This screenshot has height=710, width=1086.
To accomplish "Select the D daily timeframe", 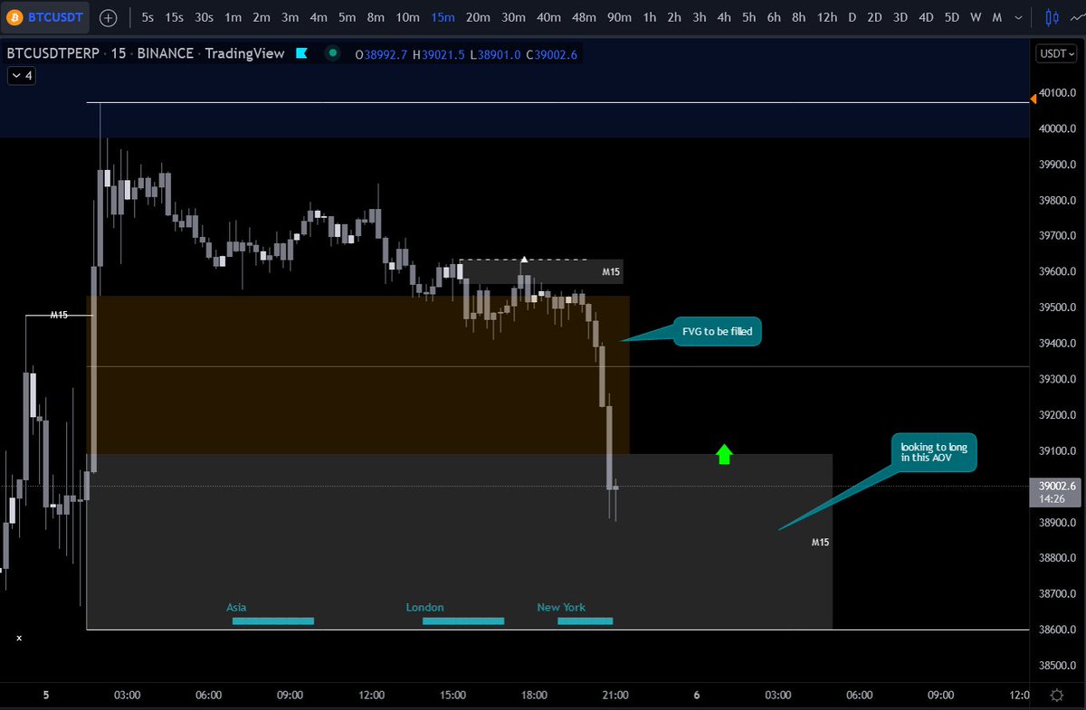I will (852, 17).
